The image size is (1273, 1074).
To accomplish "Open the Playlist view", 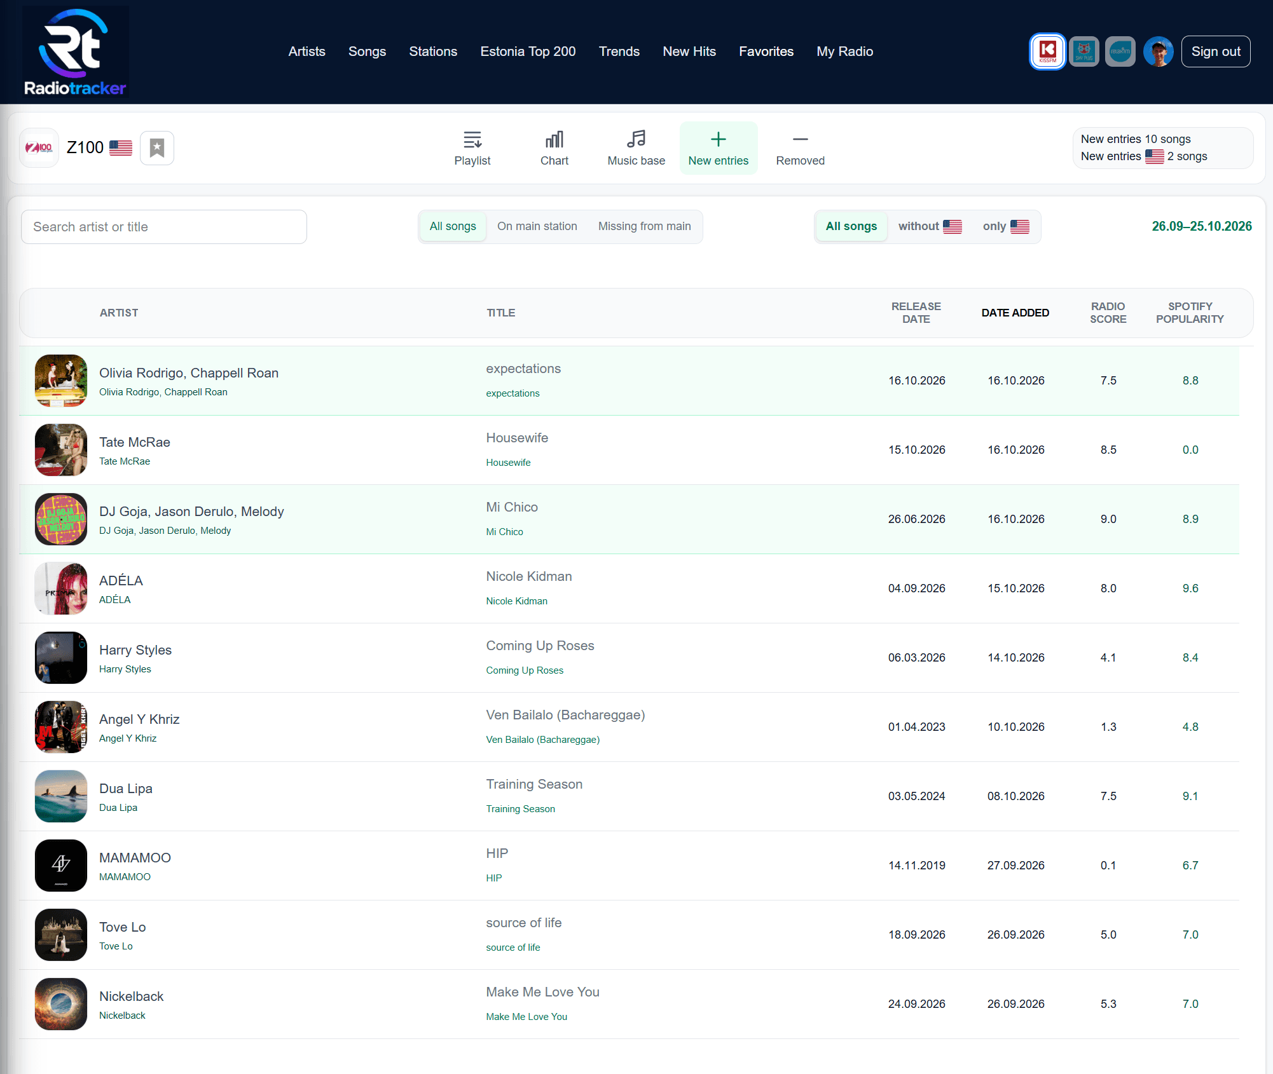I will [472, 148].
